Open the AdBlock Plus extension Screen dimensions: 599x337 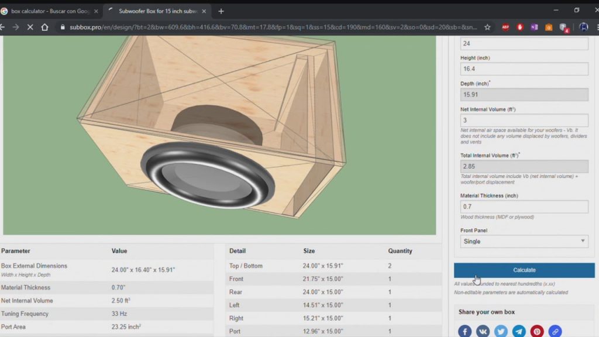tap(505, 27)
